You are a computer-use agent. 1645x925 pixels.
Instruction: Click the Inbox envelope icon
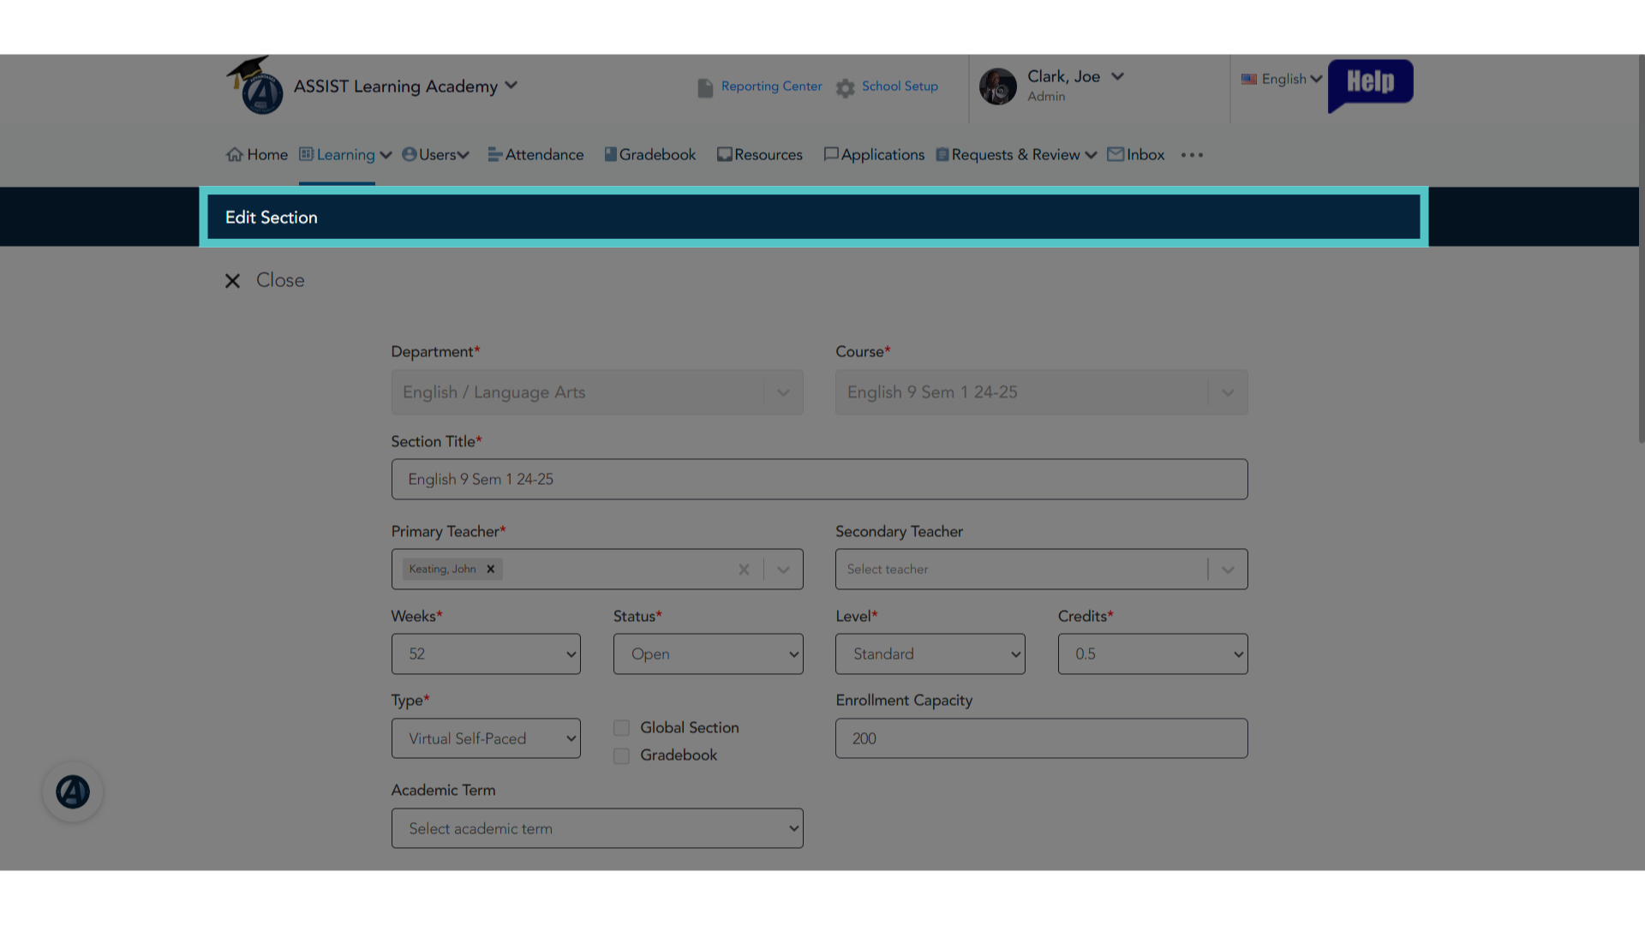(x=1115, y=154)
